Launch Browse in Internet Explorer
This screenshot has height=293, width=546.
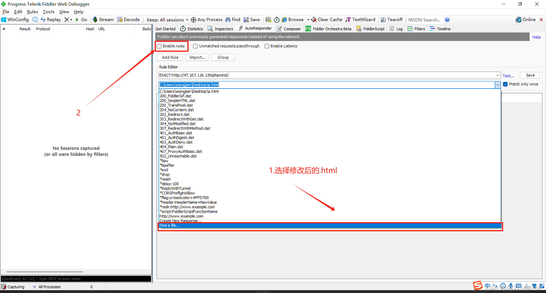pyautogui.click(x=293, y=20)
